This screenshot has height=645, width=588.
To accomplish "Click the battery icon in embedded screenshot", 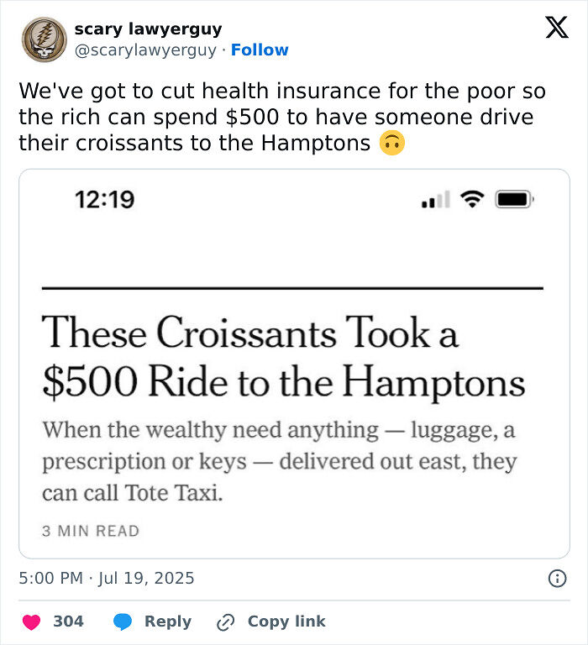I will pyautogui.click(x=514, y=200).
